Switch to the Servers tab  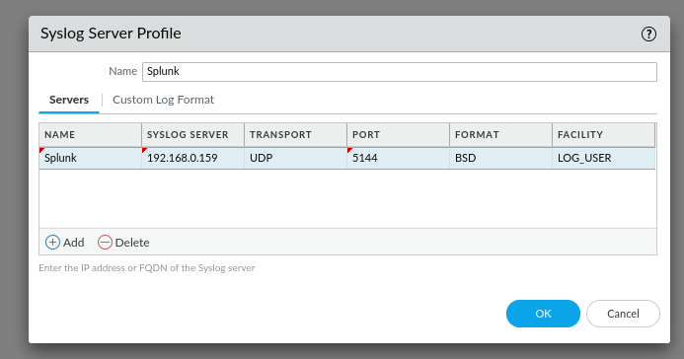pos(69,100)
